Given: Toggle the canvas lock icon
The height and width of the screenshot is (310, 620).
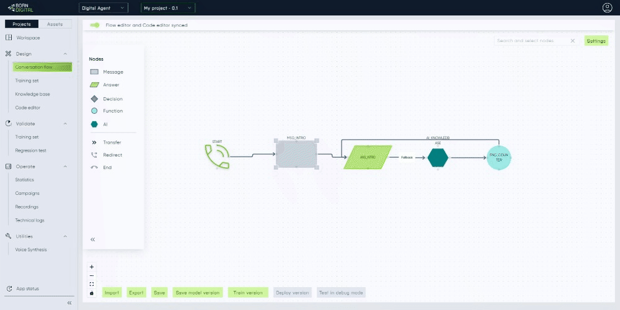Looking at the screenshot, I should click(x=92, y=293).
